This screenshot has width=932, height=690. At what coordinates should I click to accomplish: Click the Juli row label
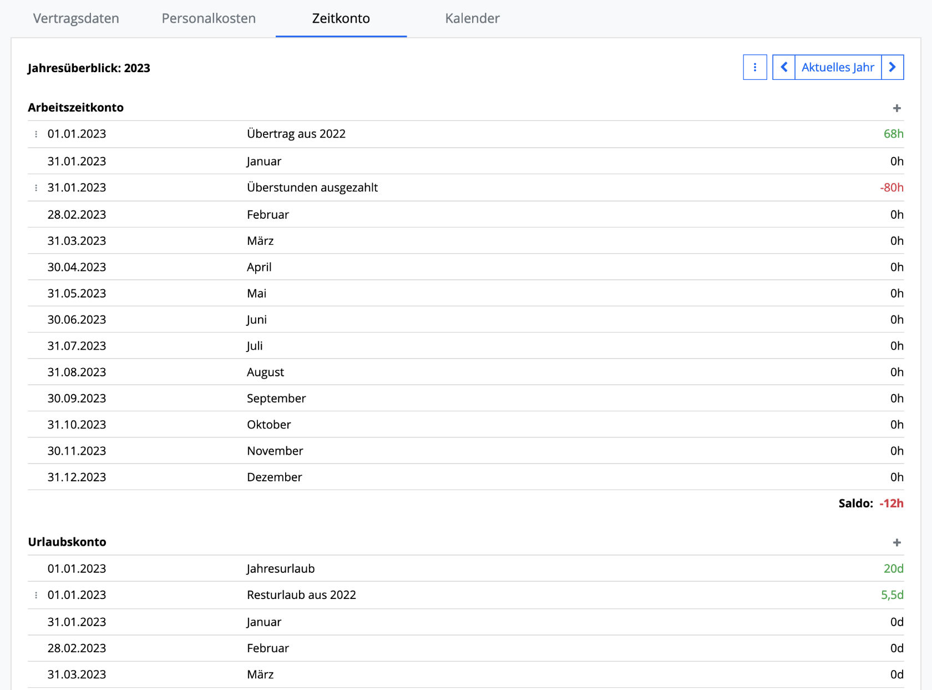tap(255, 346)
